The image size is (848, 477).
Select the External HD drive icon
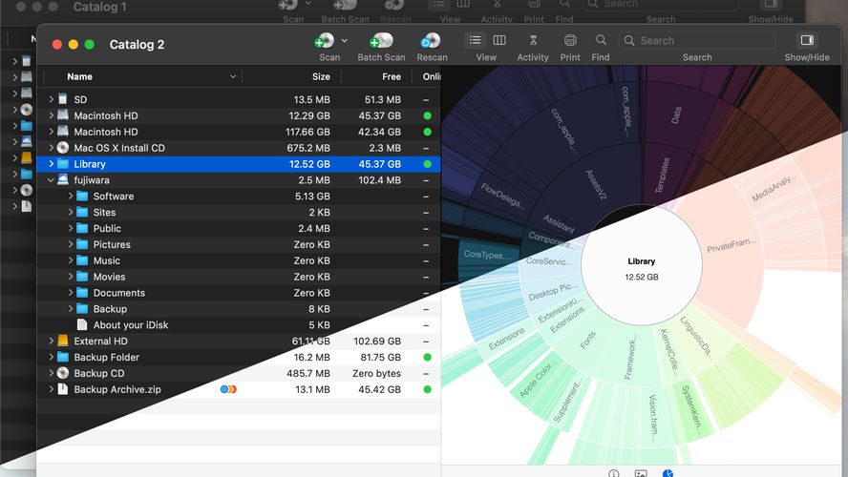coord(63,341)
